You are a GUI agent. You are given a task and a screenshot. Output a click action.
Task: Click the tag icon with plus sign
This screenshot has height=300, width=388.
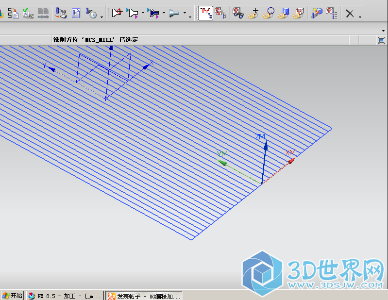253,13
